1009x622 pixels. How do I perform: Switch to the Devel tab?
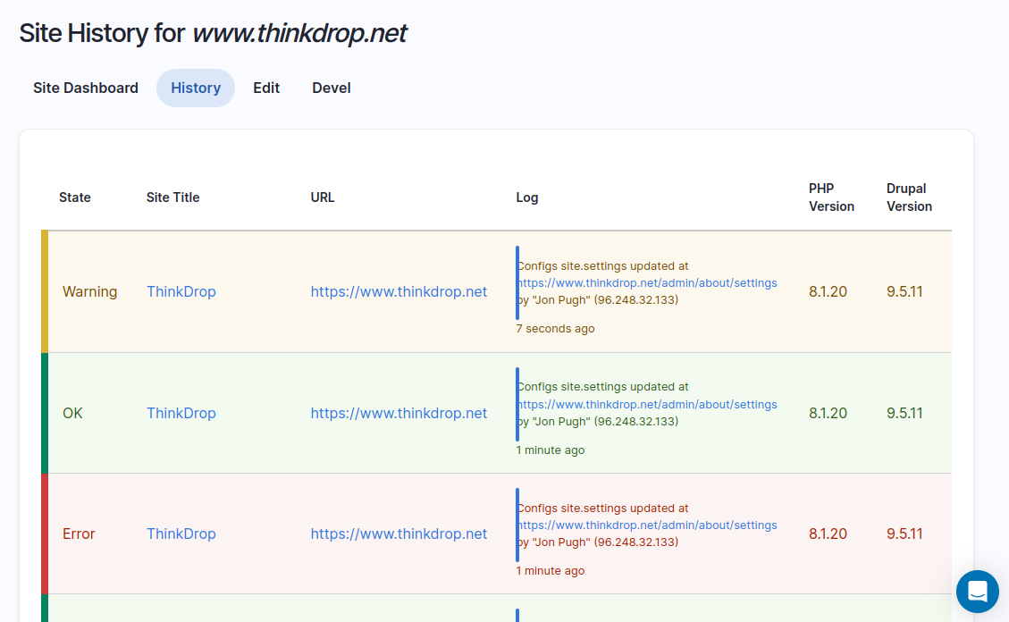(x=331, y=88)
